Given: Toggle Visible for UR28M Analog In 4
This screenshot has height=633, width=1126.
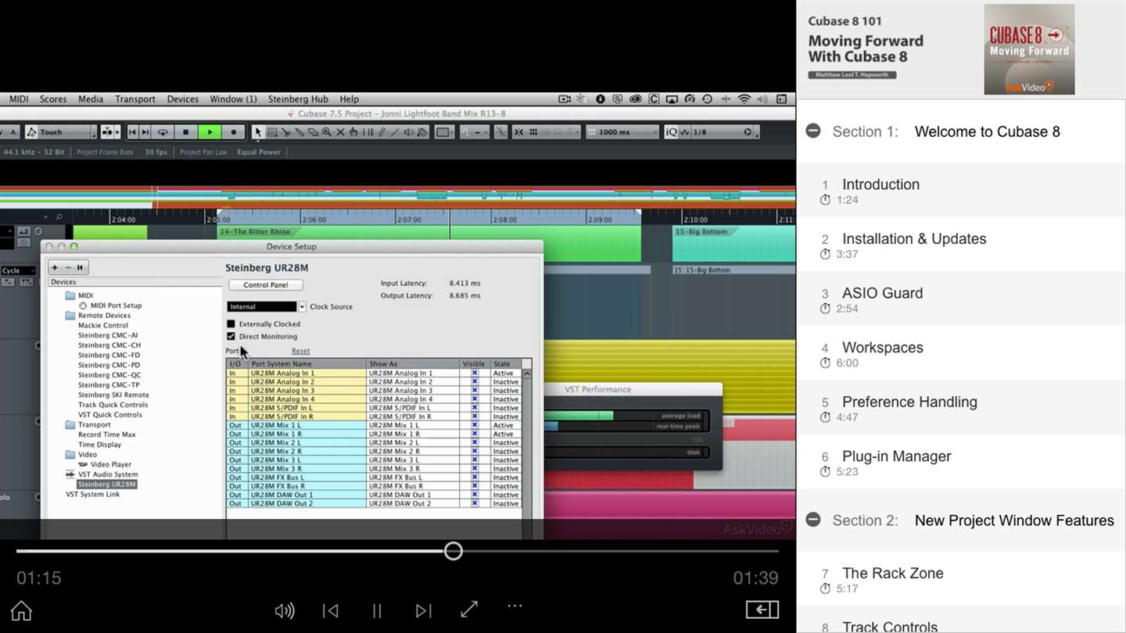Looking at the screenshot, I should [474, 399].
